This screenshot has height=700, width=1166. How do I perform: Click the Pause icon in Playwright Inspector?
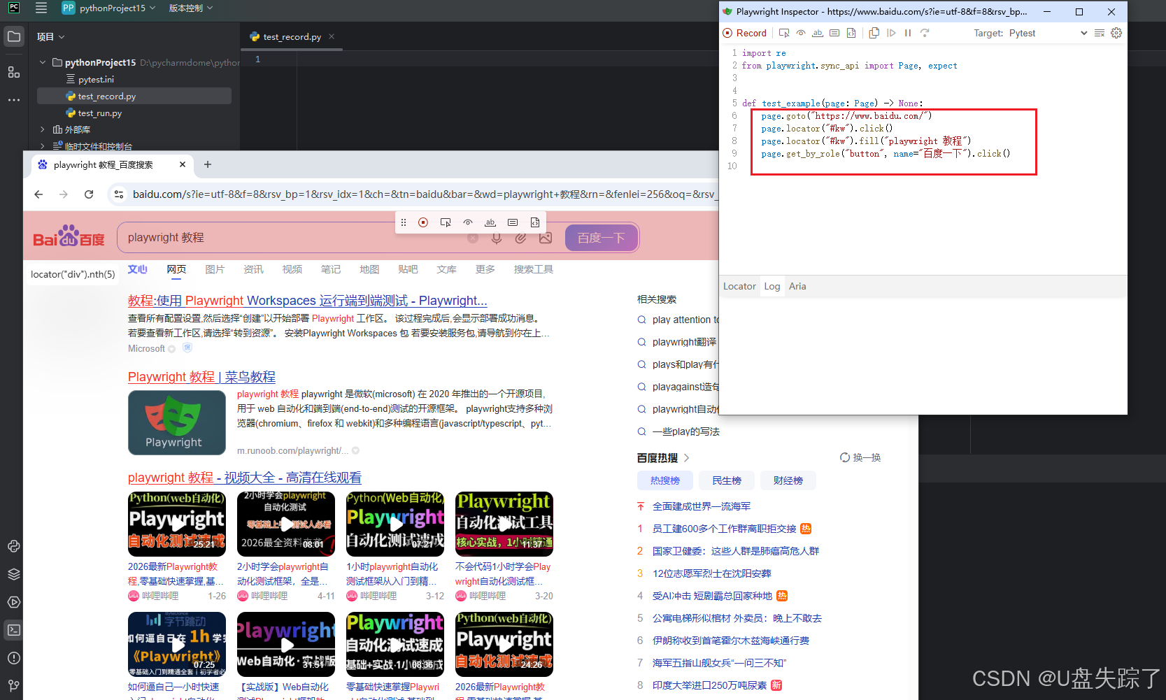pyautogui.click(x=908, y=33)
